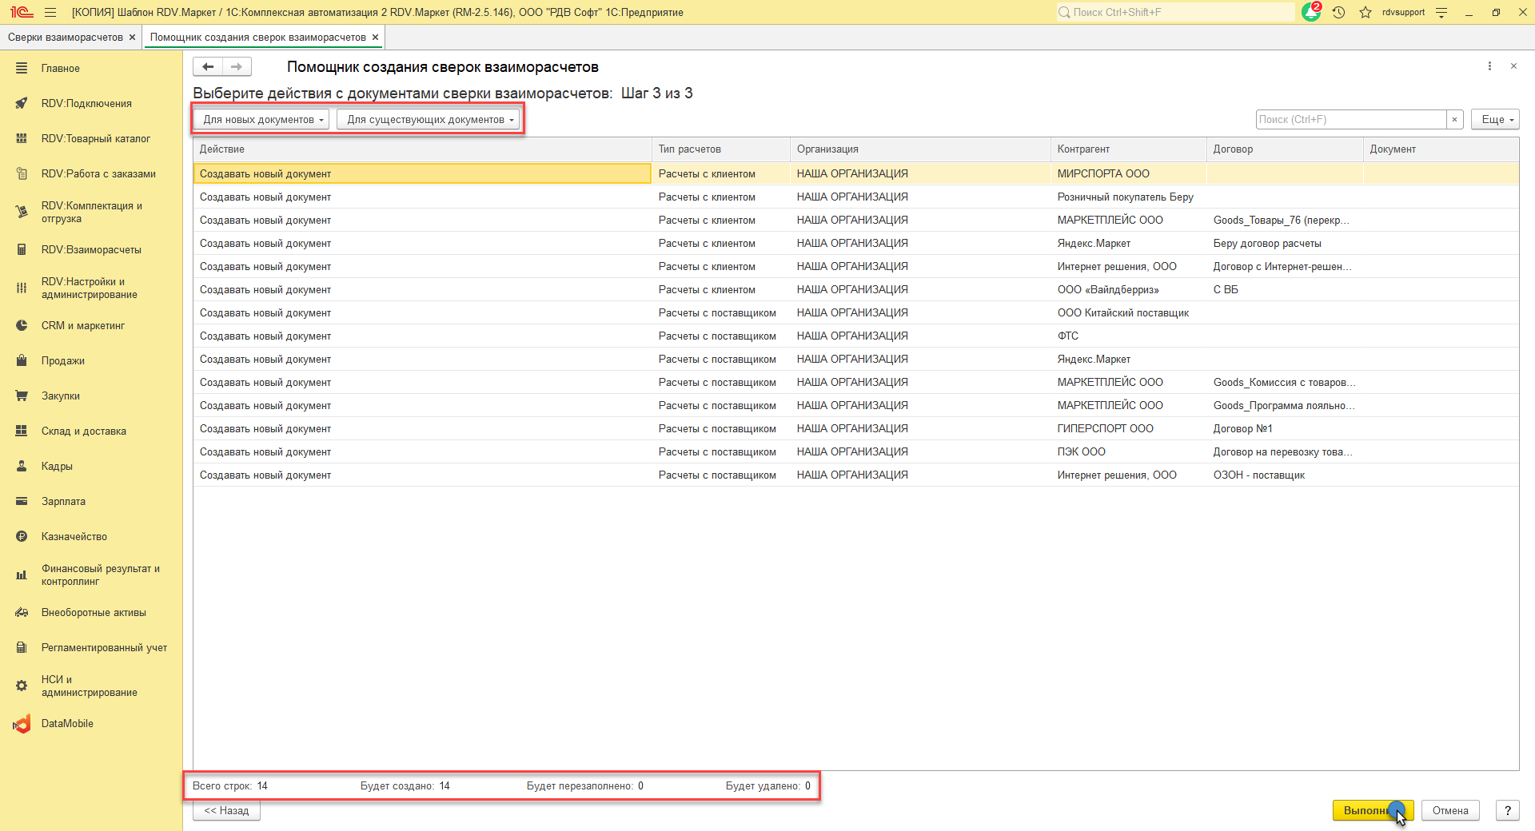The height and width of the screenshot is (831, 1535).
Task: Click the 'Отмена' button
Action: point(1450,810)
